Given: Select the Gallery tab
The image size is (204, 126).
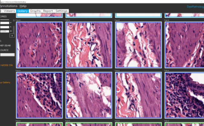Looking at the screenshot, I should pos(22,11).
